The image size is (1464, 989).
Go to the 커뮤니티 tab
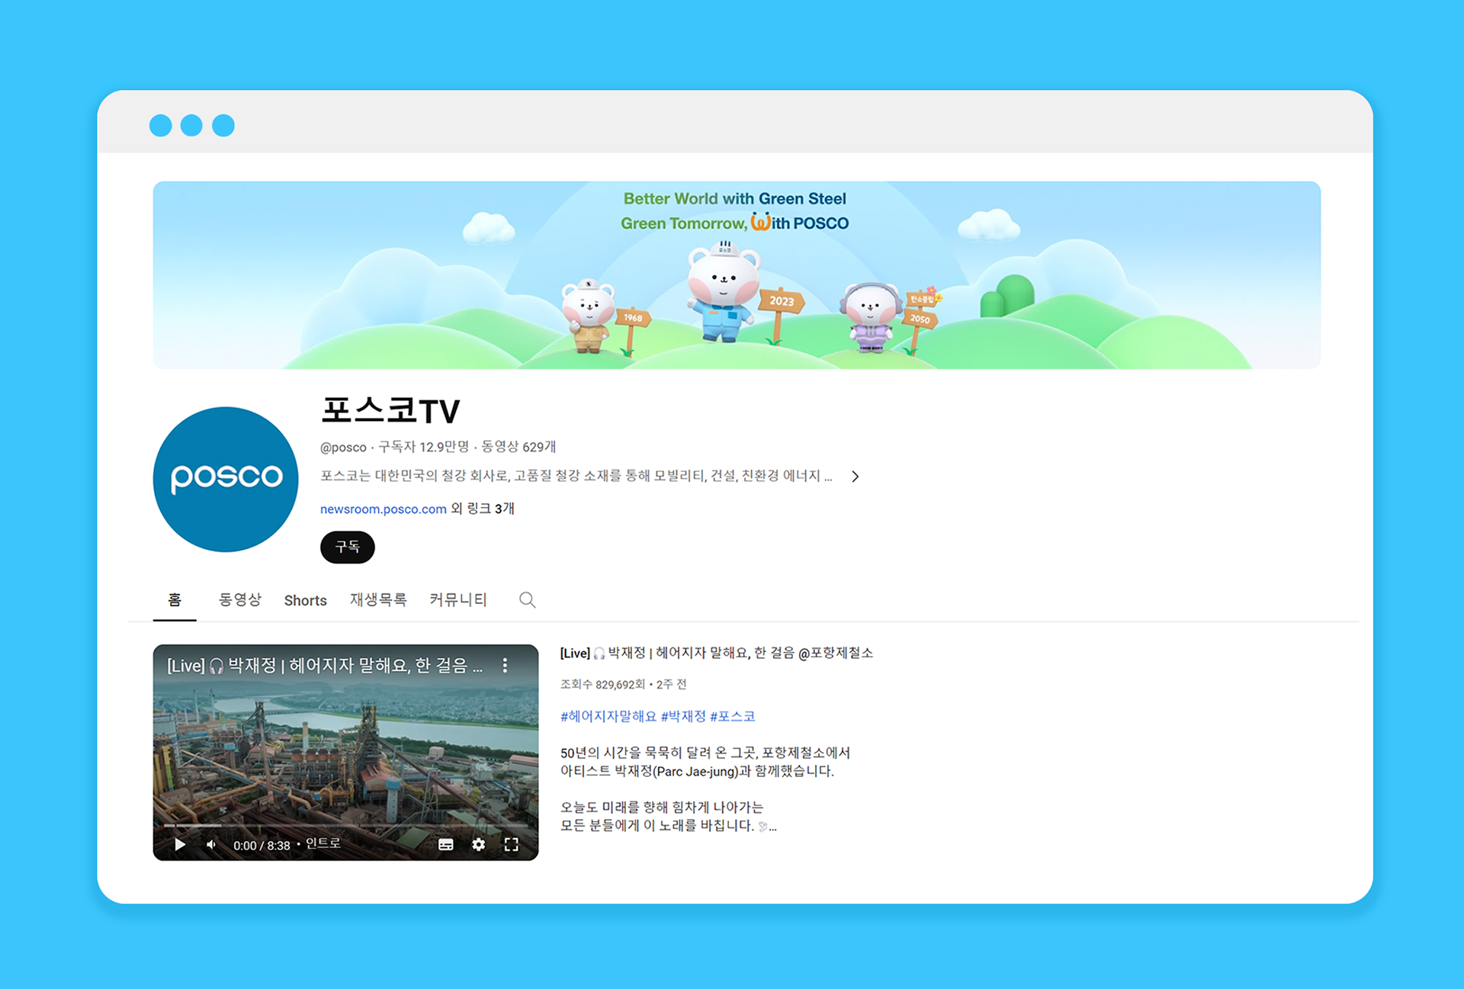[x=457, y=599]
